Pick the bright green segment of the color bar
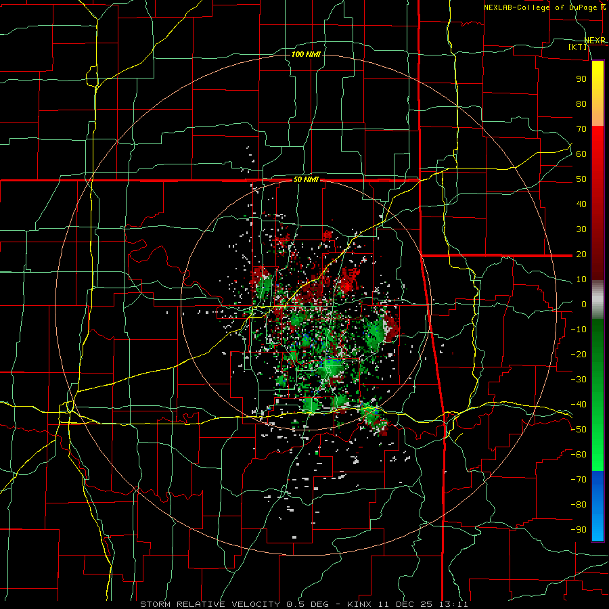The width and height of the screenshot is (609, 609). (x=597, y=451)
